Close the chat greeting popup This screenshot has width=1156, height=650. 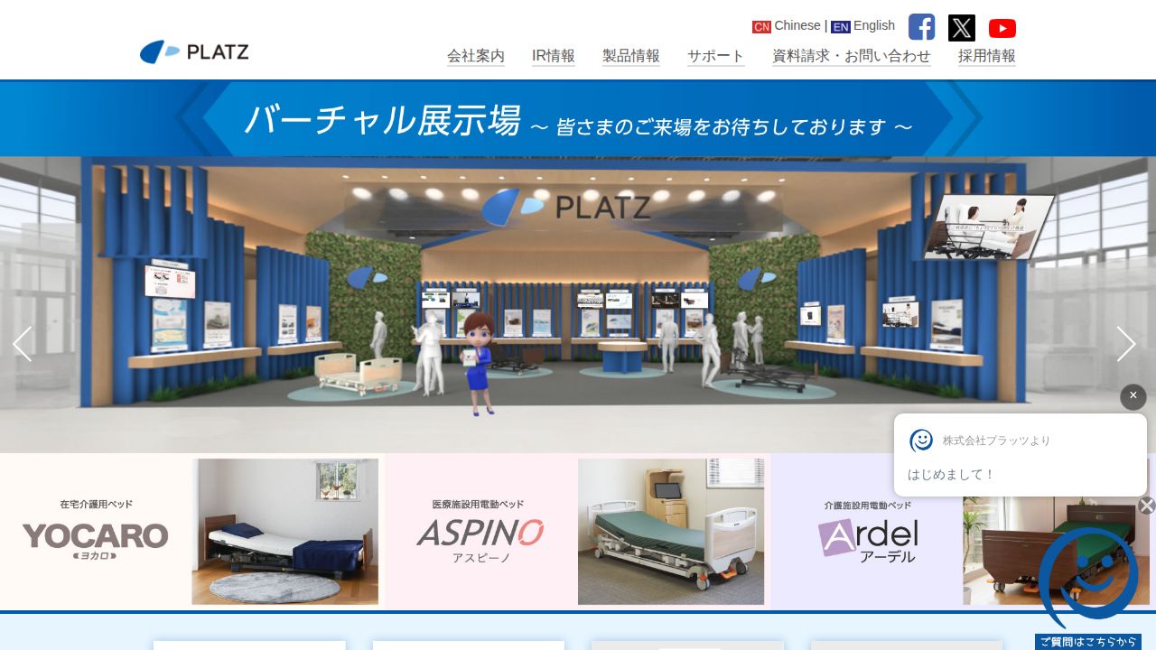pos(1133,396)
